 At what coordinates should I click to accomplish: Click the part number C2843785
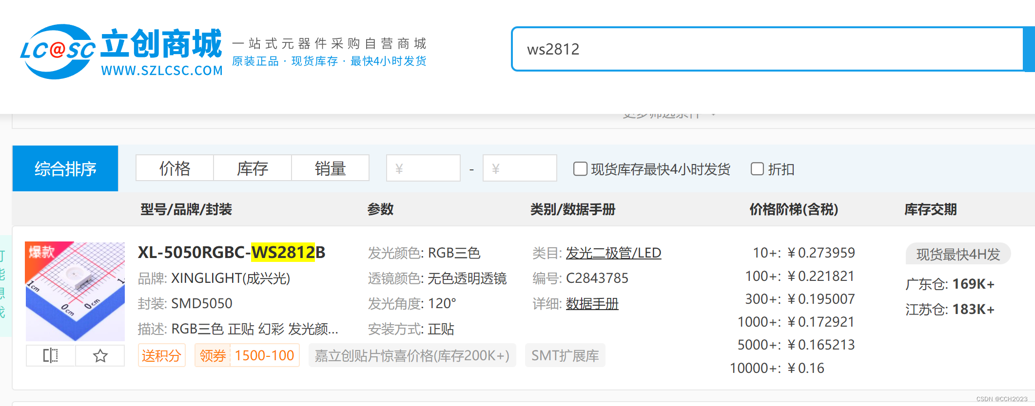click(x=597, y=278)
